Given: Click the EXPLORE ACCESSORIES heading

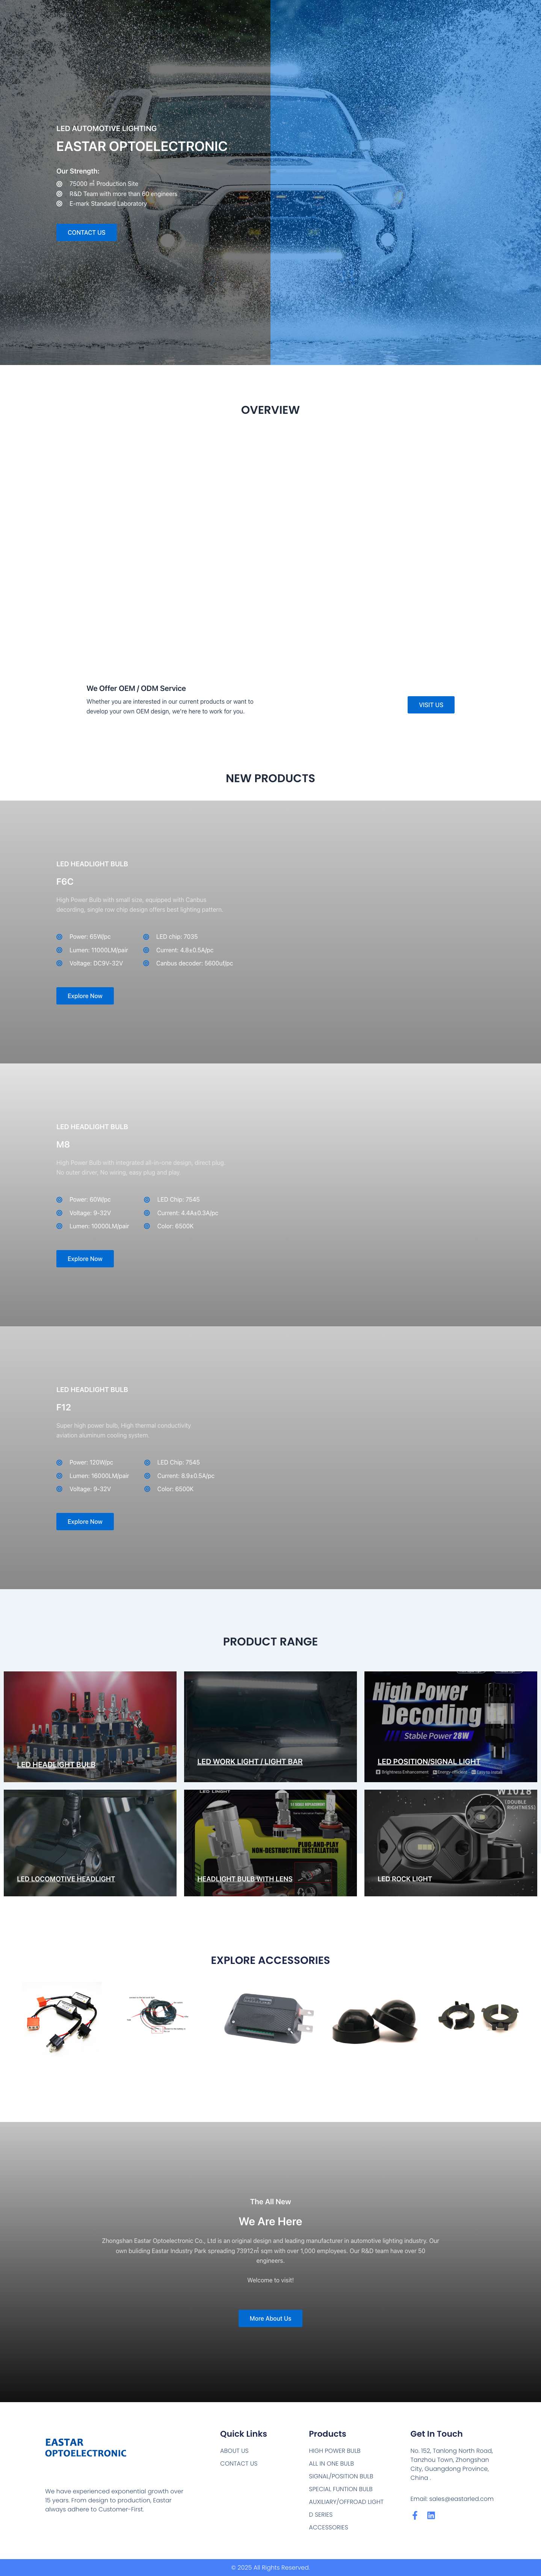Looking at the screenshot, I should point(270,1960).
